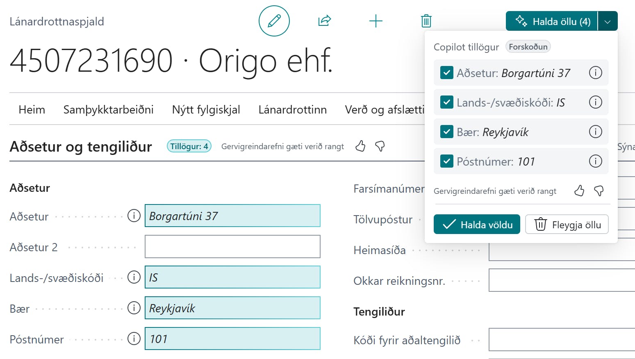Screen dimensions: 635x359
Task: Uncheck the Aðsetur: Borgartúni 37 suggestion
Action: [x=446, y=73]
